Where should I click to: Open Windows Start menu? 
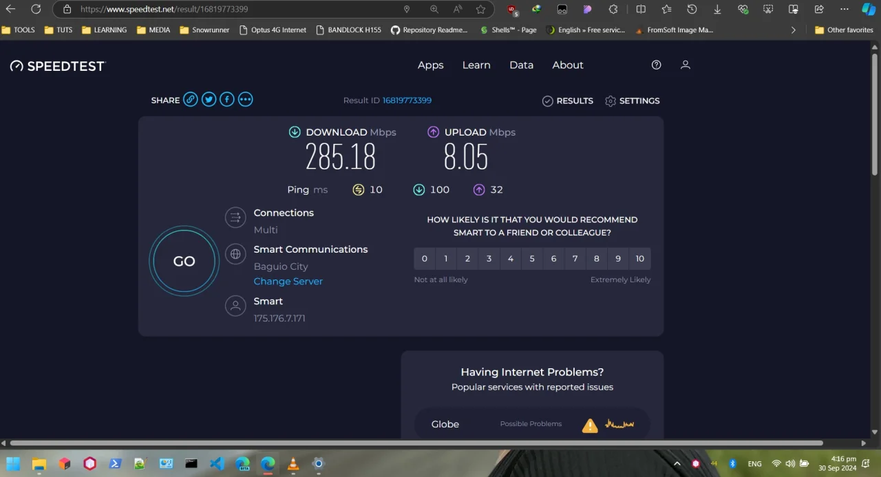pos(13,463)
